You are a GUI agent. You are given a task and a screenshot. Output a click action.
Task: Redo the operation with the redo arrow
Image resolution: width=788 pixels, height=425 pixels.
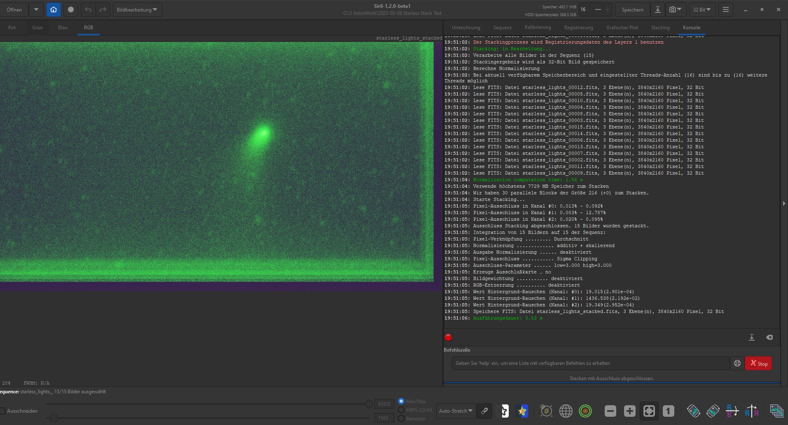coord(103,9)
